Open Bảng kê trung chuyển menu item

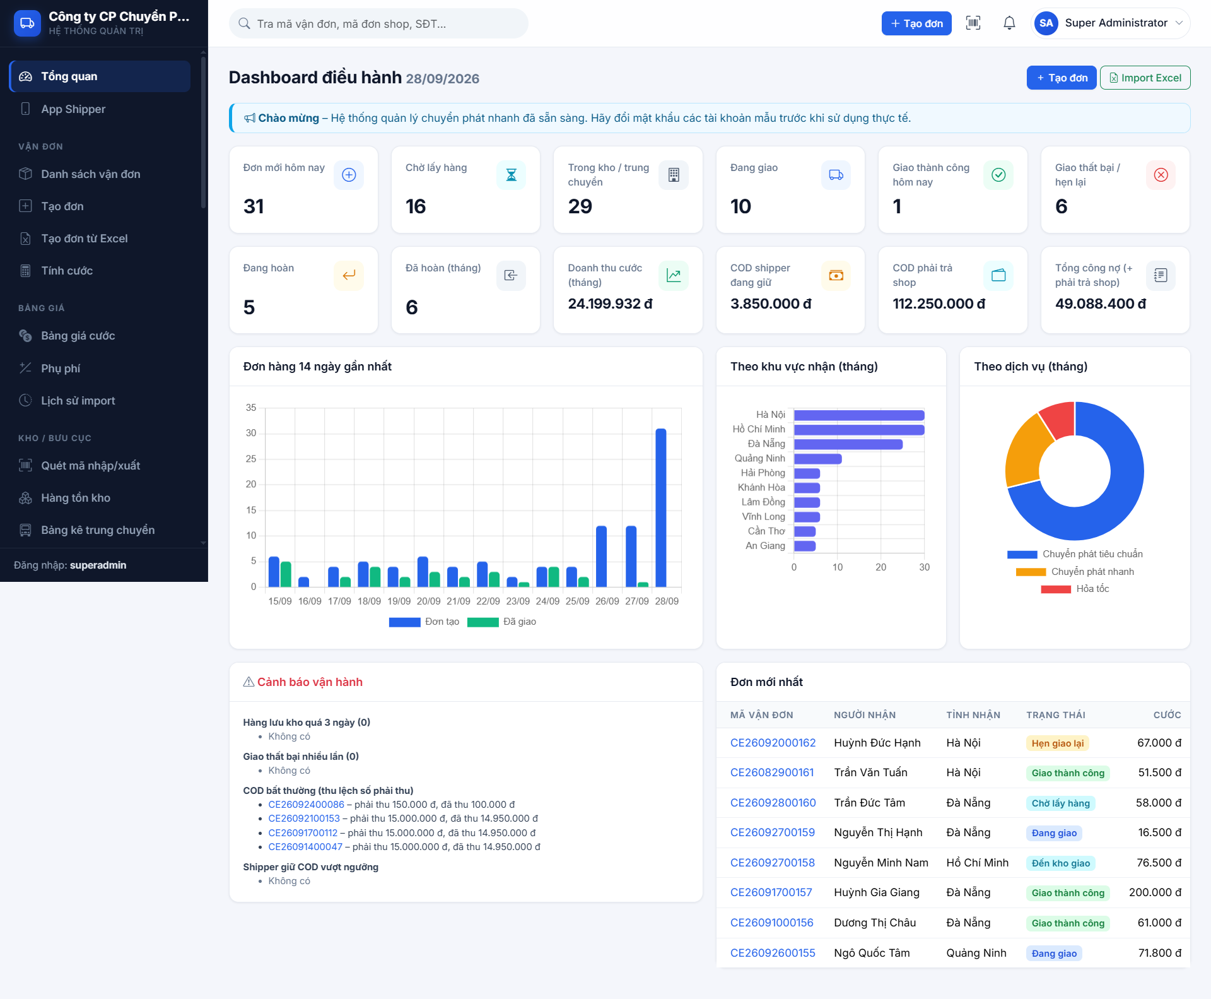coord(100,530)
